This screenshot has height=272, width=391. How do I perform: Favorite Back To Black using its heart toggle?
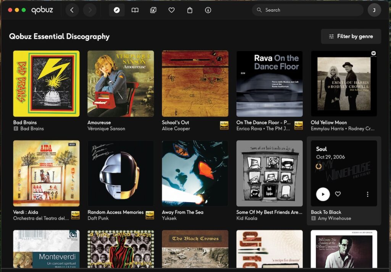pyautogui.click(x=338, y=194)
